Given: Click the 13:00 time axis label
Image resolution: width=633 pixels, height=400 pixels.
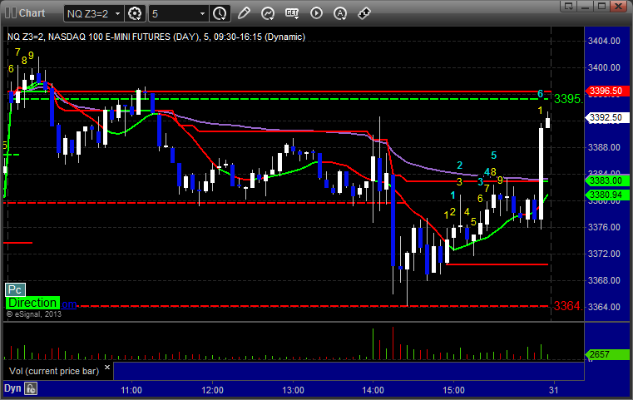Looking at the screenshot, I should [293, 390].
